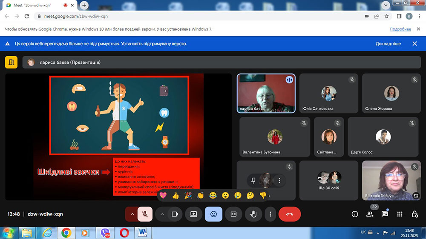426x239 pixels.
Task: Expand the audio settings arrow
Action: [x=132, y=214]
